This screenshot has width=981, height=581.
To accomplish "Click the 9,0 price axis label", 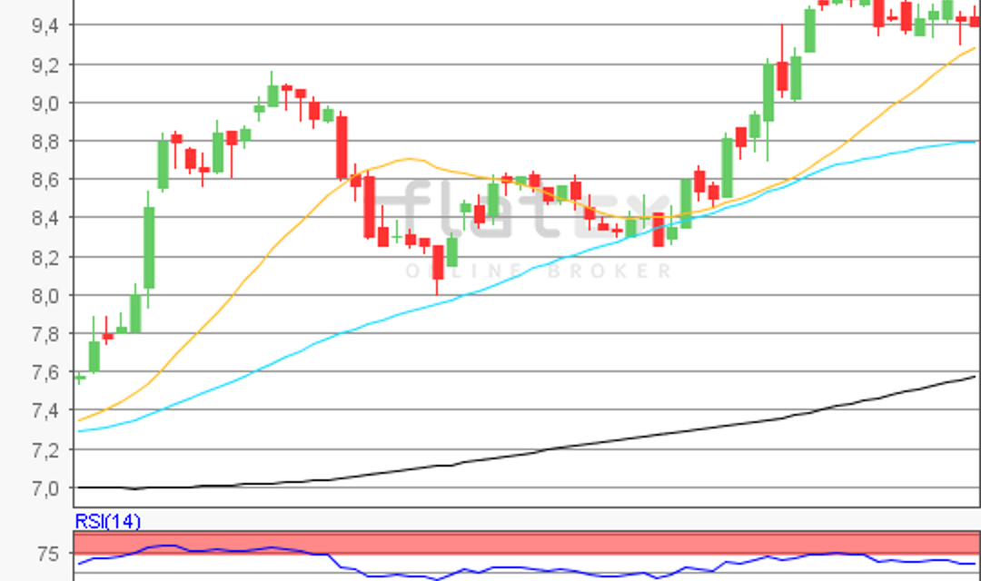I will pos(45,103).
